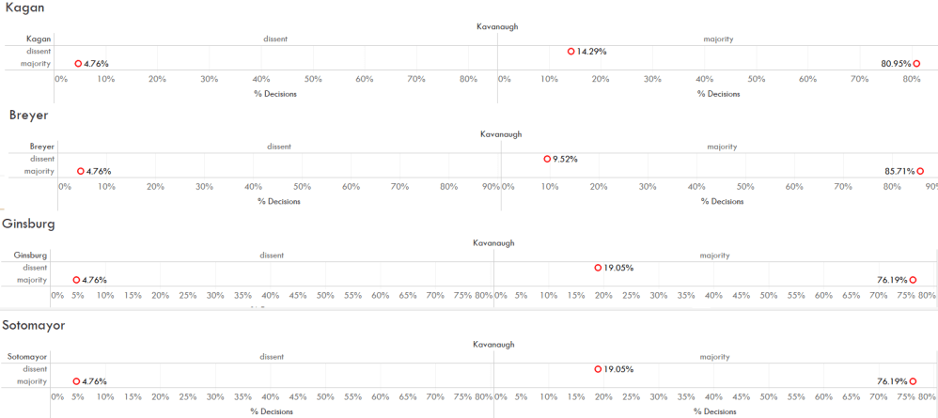Click the large Sotomayor chart title
938x418 pixels.
pos(33,326)
